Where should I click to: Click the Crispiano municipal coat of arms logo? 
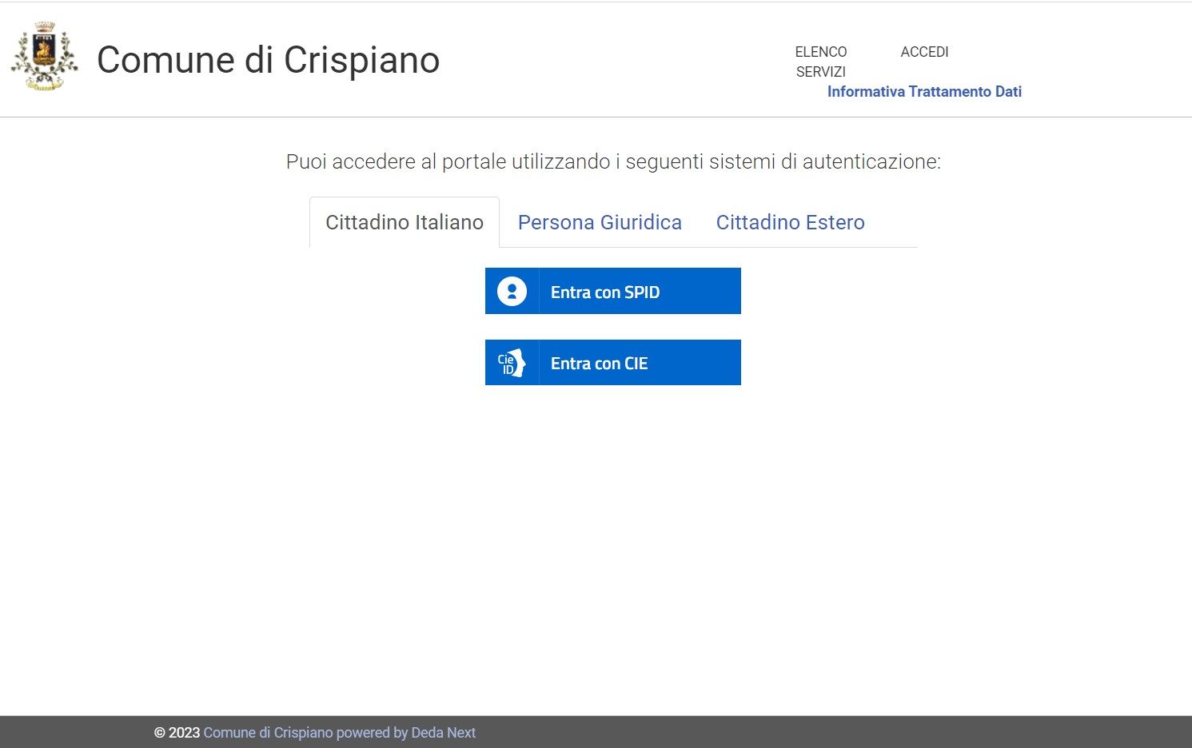click(44, 58)
